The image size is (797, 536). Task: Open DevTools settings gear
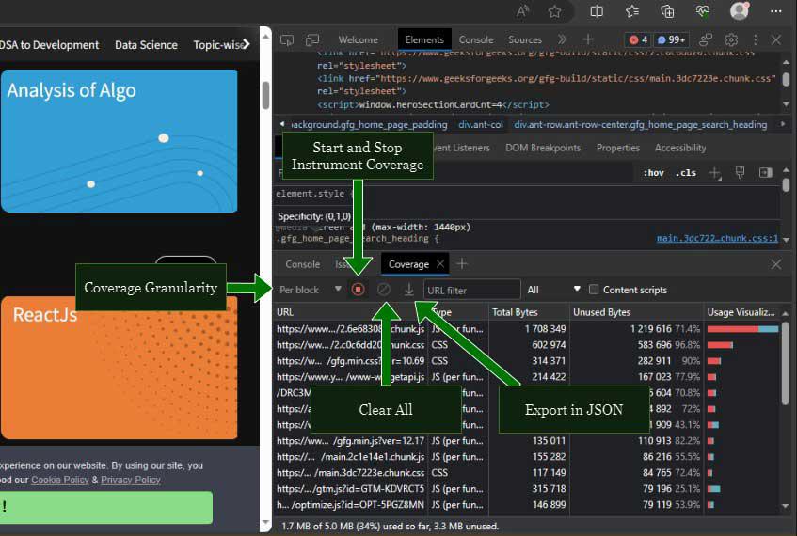click(x=731, y=39)
